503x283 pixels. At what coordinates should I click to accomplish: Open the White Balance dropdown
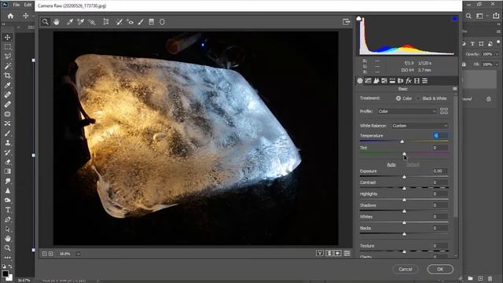tap(419, 126)
